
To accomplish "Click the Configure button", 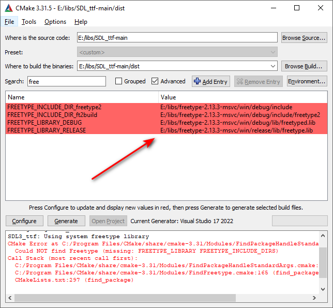I will coord(24,221).
